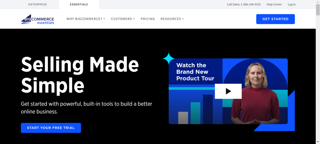Play the product tour video
The width and height of the screenshot is (320, 144).
pyautogui.click(x=228, y=91)
